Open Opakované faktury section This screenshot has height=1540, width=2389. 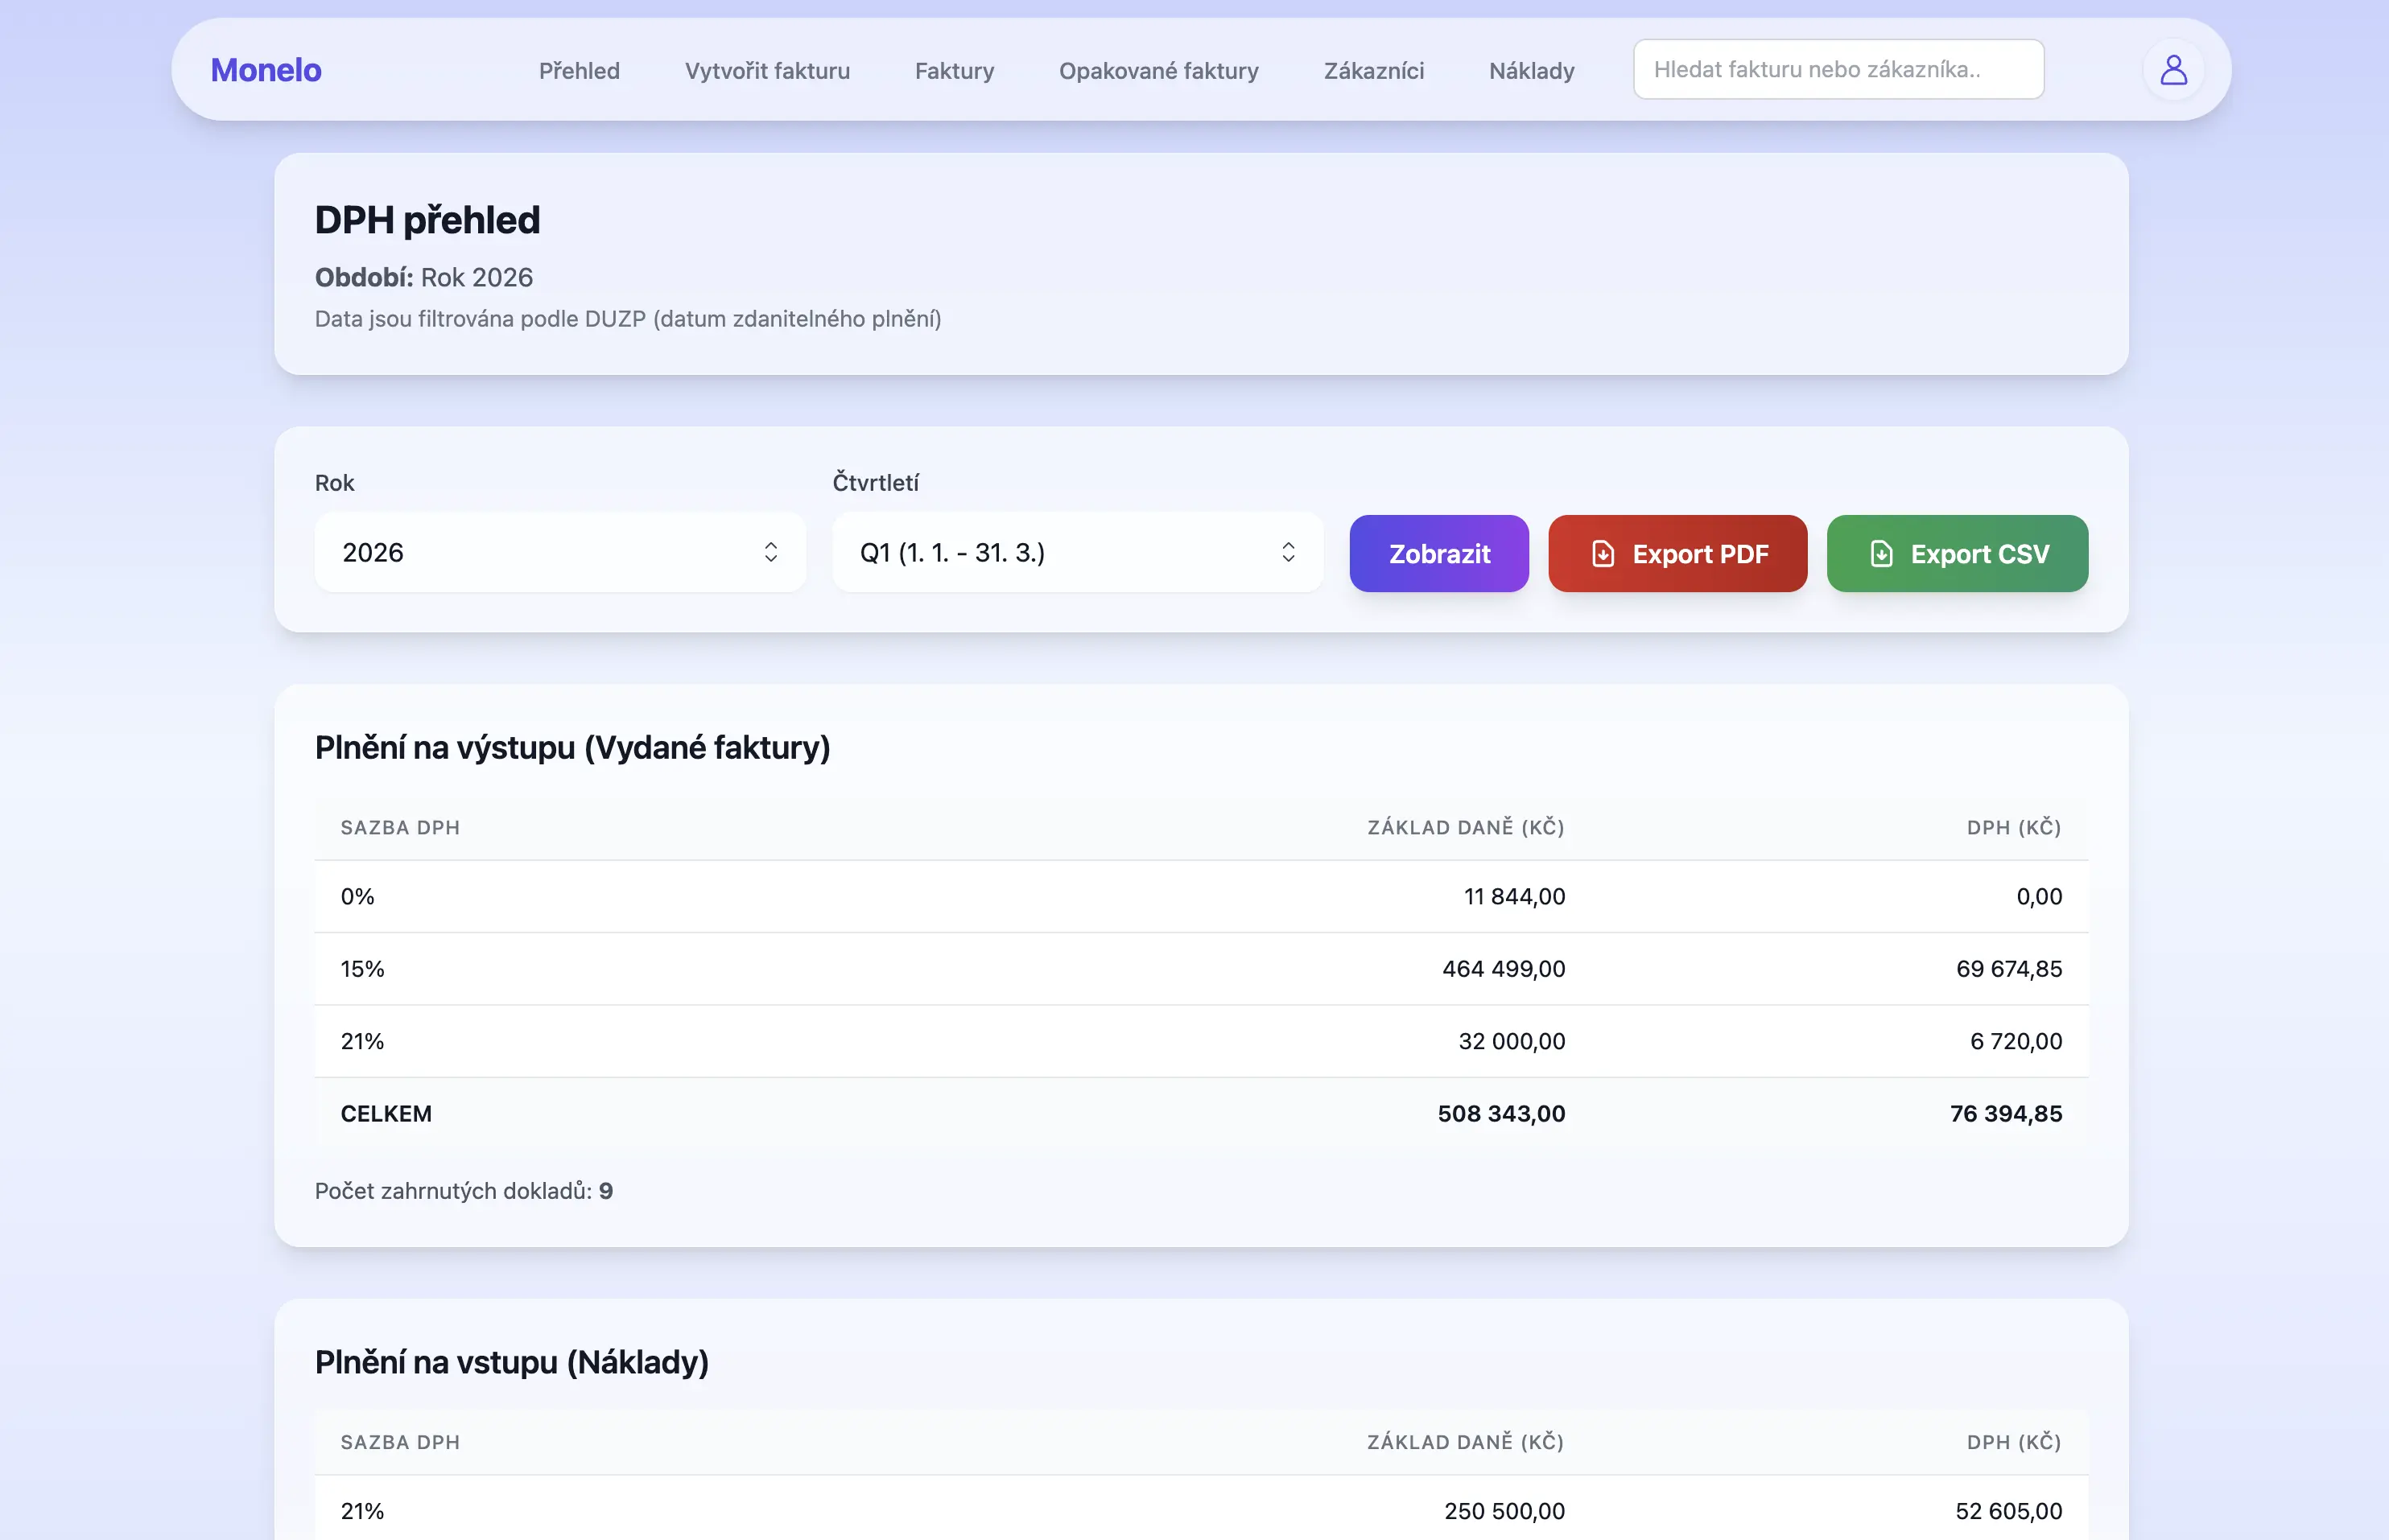tap(1158, 71)
